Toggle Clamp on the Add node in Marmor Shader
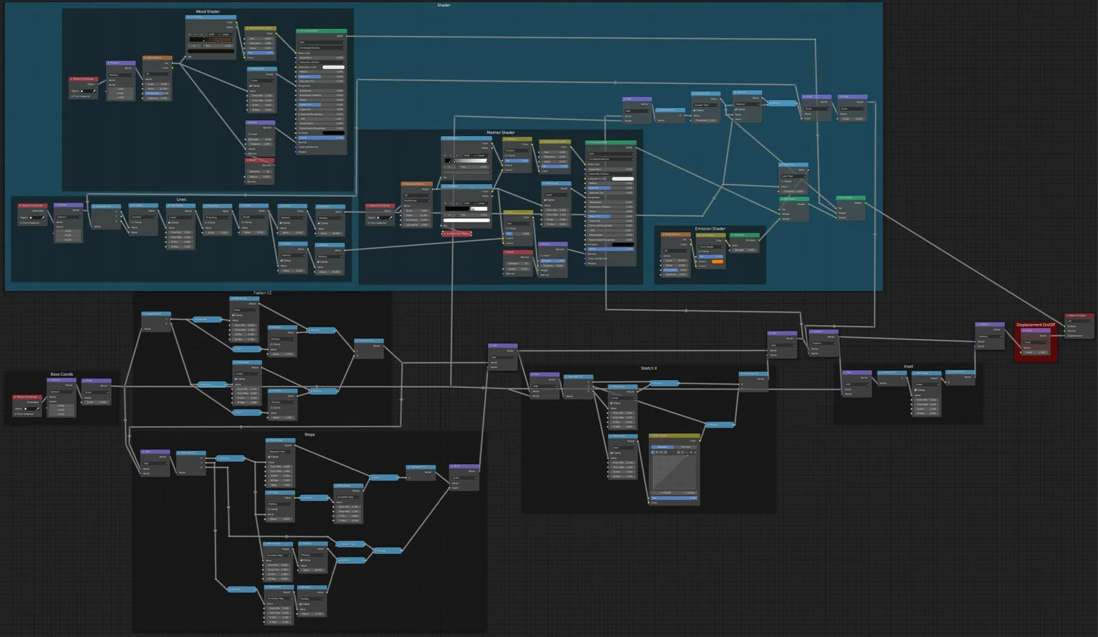Viewport: 1098px width, 637px height. pos(506,229)
